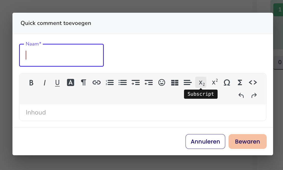Save with the Bewaren button
283x170 pixels.
pos(247,141)
